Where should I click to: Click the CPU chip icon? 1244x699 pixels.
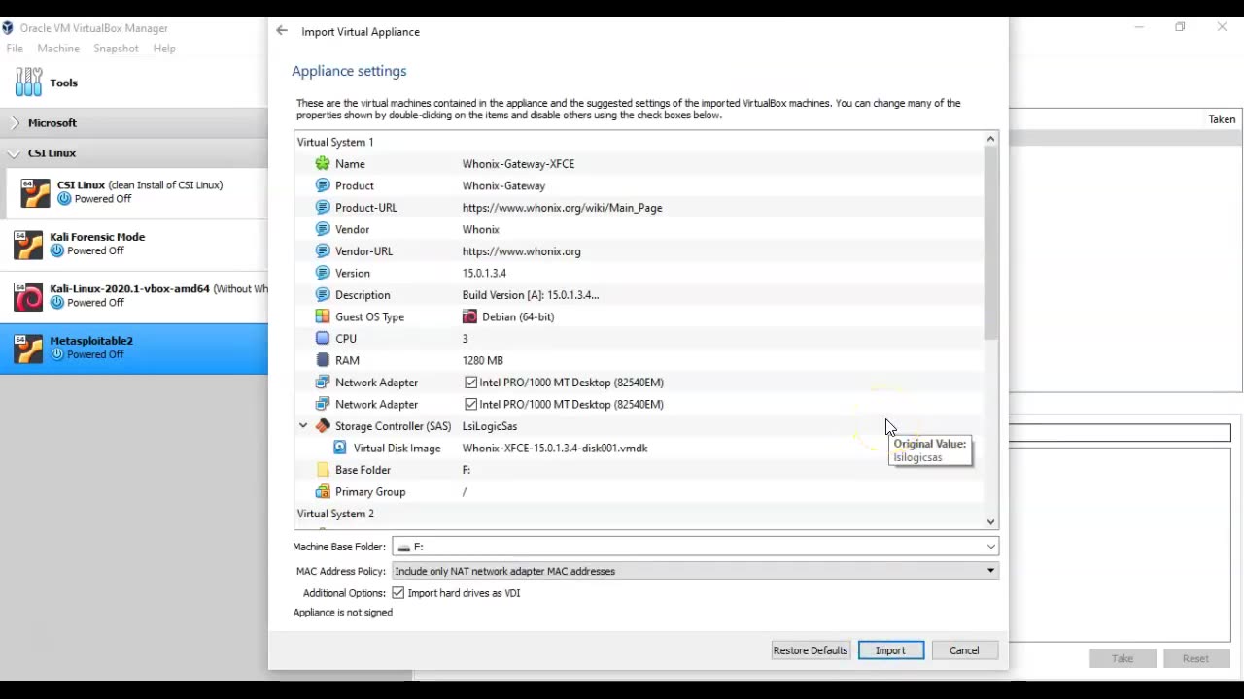point(323,339)
